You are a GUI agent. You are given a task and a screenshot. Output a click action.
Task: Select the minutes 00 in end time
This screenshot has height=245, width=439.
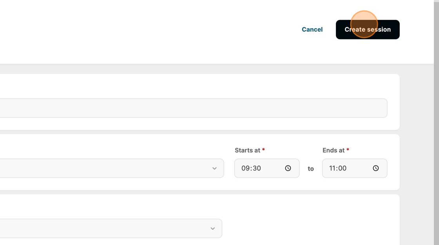(343, 168)
